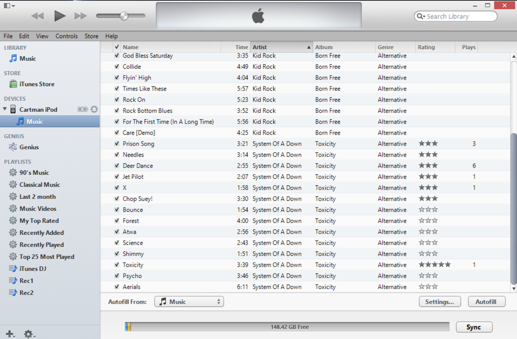Open the Edit menu

24,36
